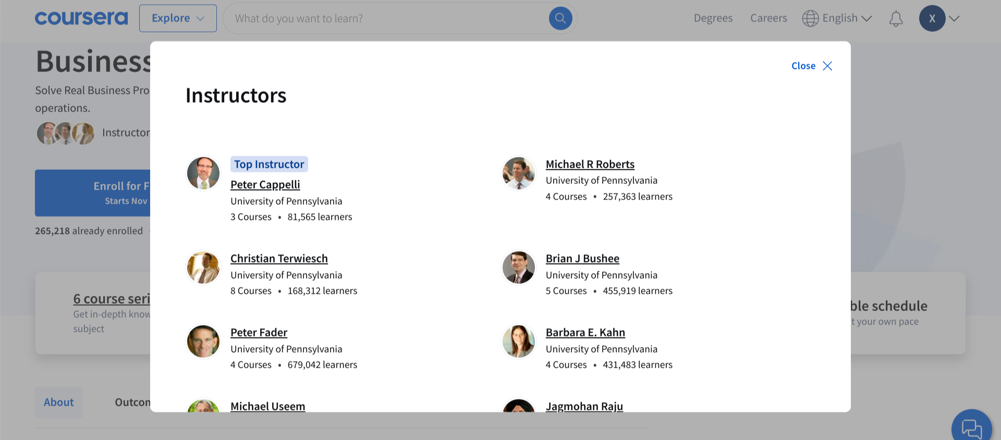Open the chat support bubble

pyautogui.click(x=971, y=429)
